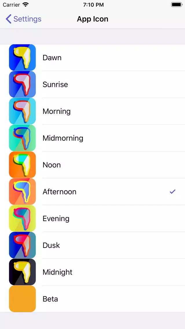Select the black Midnight icon thumbnail
The height and width of the screenshot is (329, 185).
[x=23, y=272]
